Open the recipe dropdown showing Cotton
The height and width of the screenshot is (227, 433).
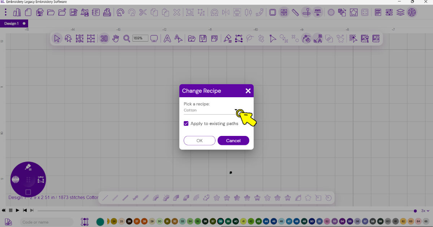point(211,110)
